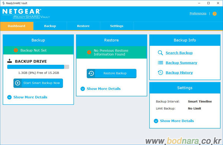Open the Backup Summary link
This screenshot has height=145, width=223.
point(181,63)
